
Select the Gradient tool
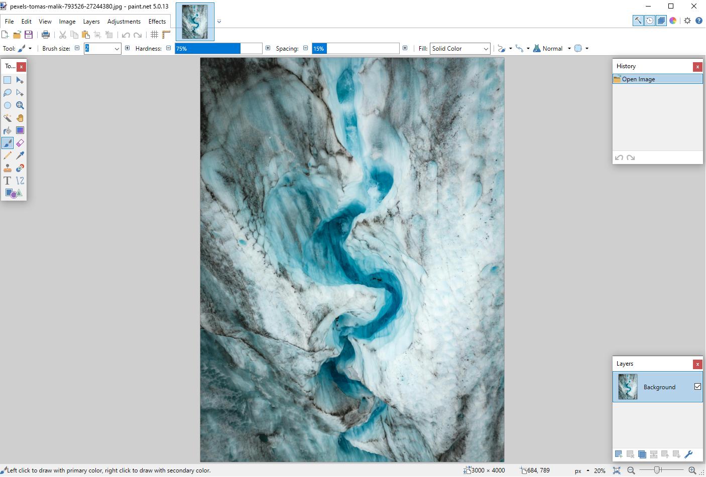(x=20, y=130)
